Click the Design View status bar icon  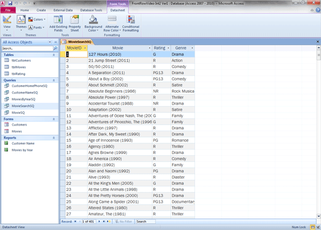click(318, 227)
